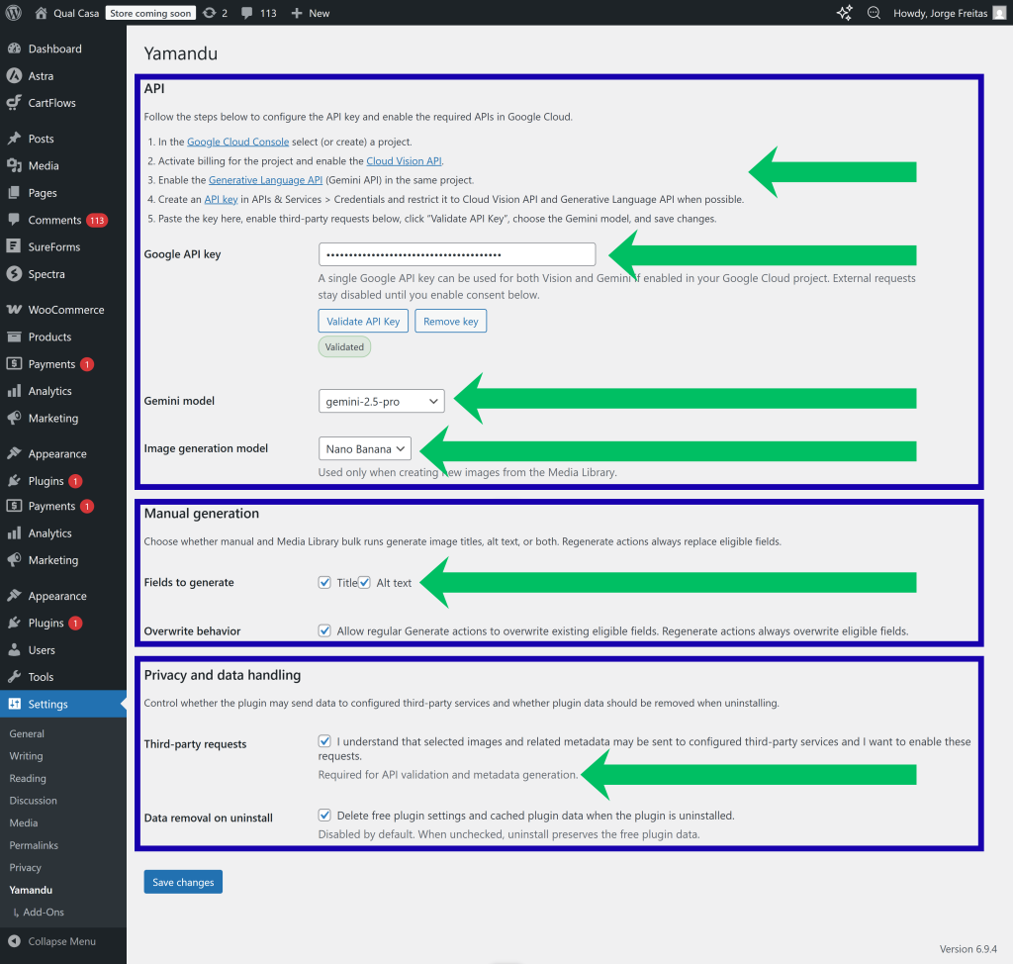Click the Save changes button
1013x964 pixels.
183,882
